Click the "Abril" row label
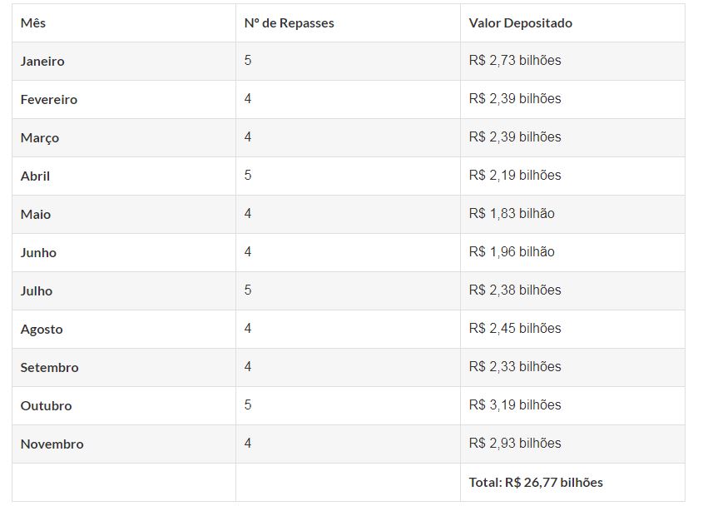 pyautogui.click(x=35, y=176)
